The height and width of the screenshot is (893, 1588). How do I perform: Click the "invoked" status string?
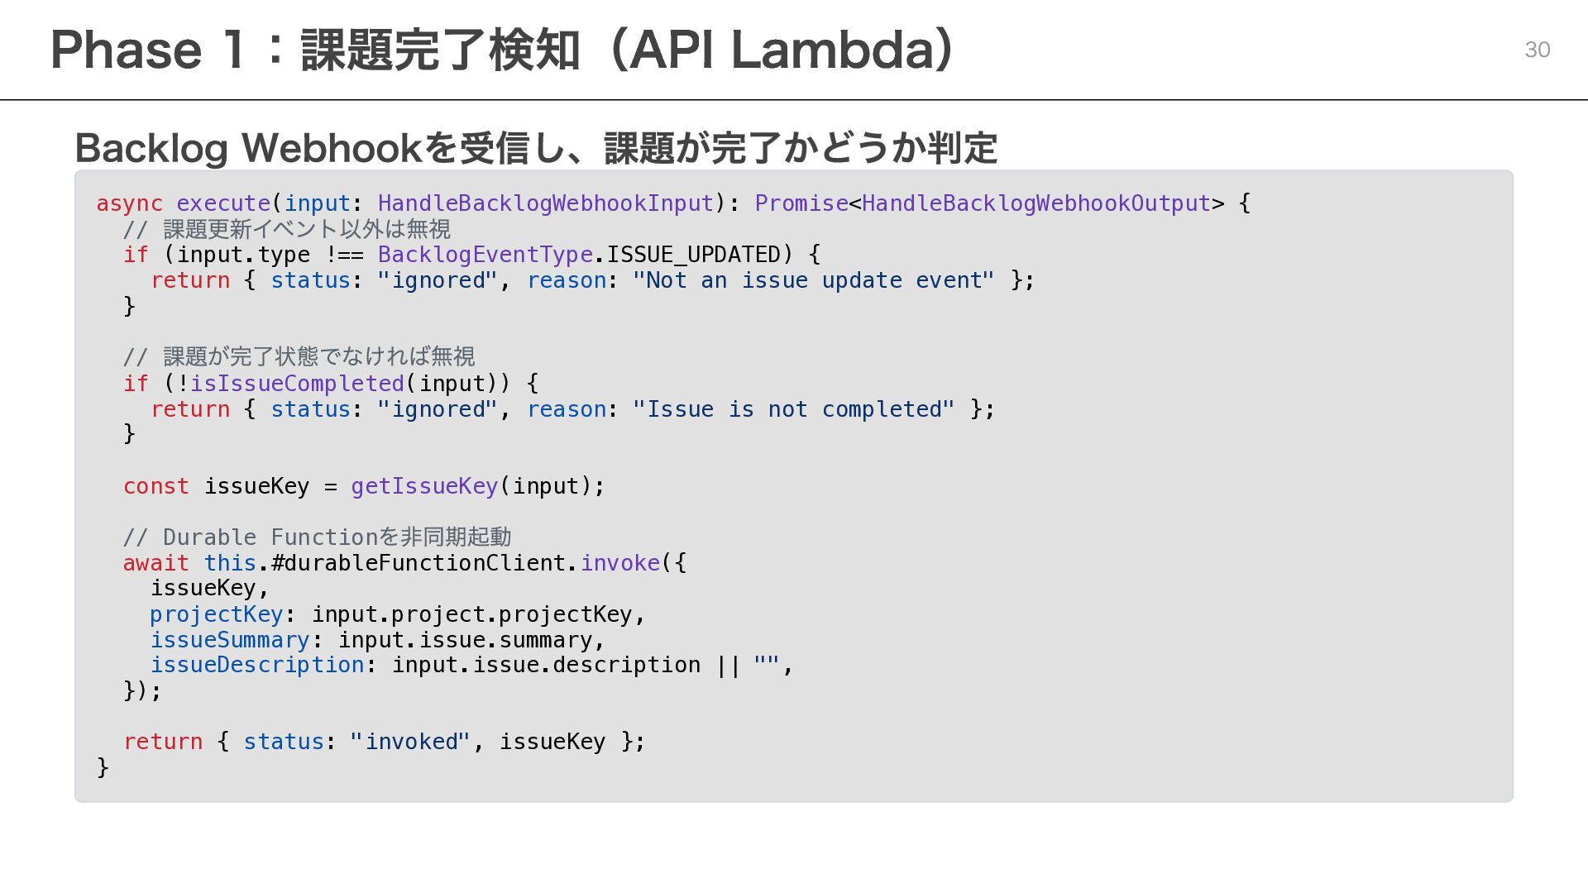pyautogui.click(x=410, y=742)
